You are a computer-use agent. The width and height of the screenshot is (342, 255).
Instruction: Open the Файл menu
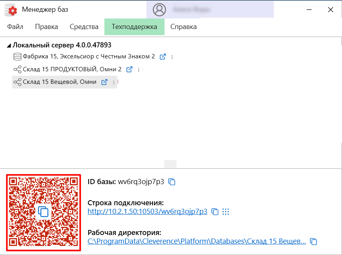(x=15, y=27)
